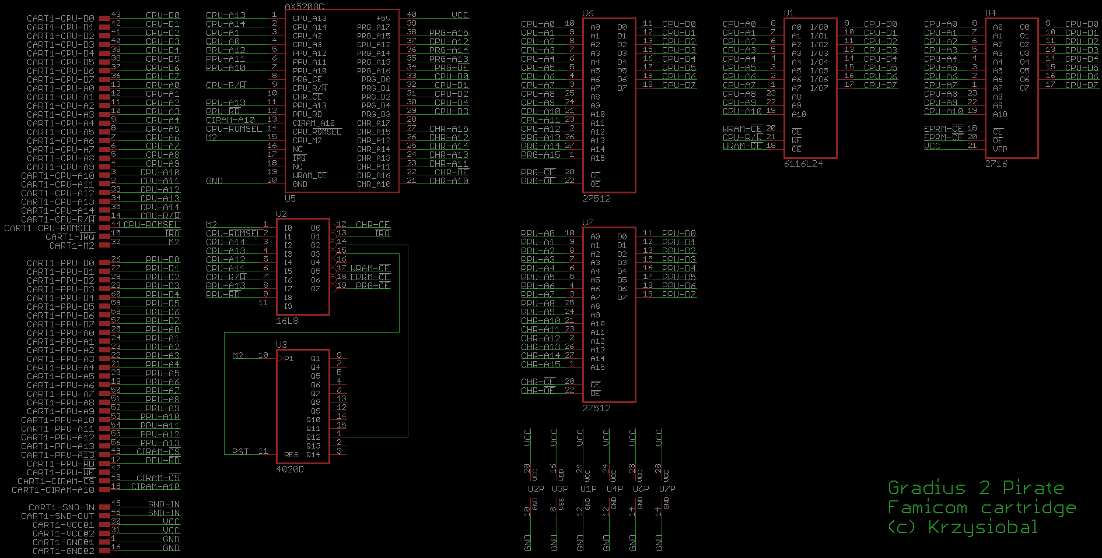
Task: Select the U4 2716 EPROM symbol
Action: [1012, 88]
